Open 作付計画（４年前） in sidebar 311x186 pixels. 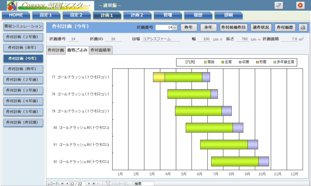[23, 101]
